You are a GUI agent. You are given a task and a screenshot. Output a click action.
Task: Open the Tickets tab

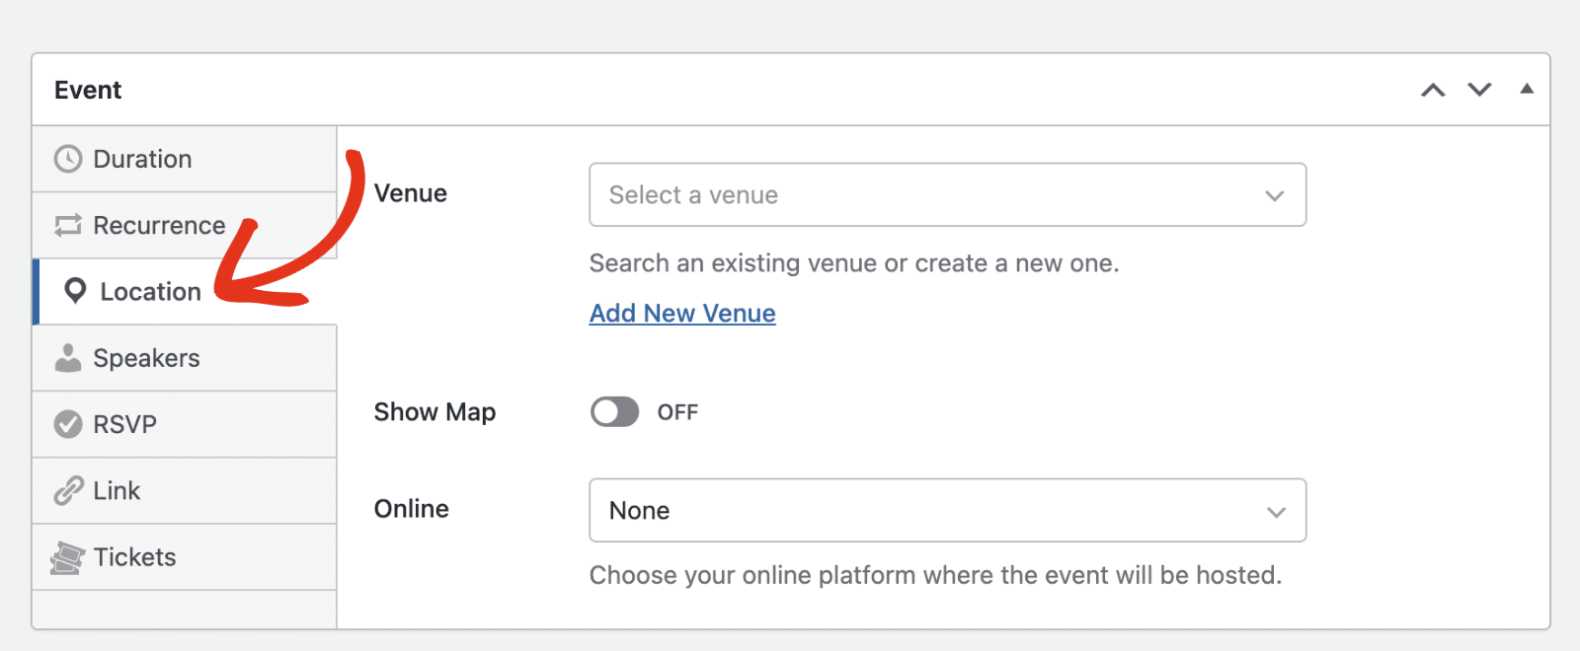click(x=185, y=557)
